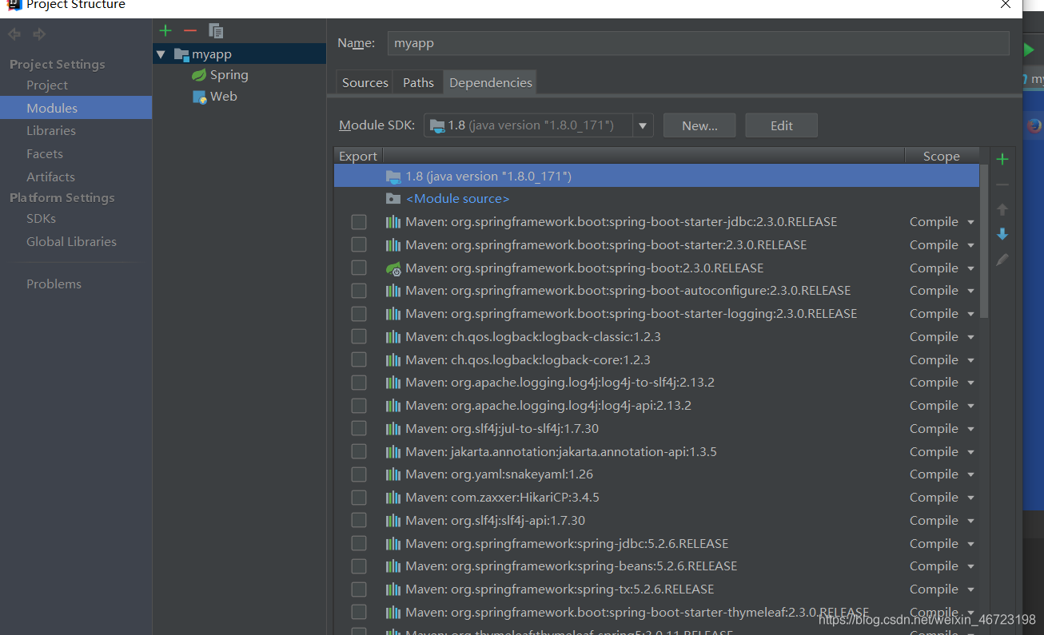
Task: Move selected dependency up with arrow icon
Action: 1002,208
